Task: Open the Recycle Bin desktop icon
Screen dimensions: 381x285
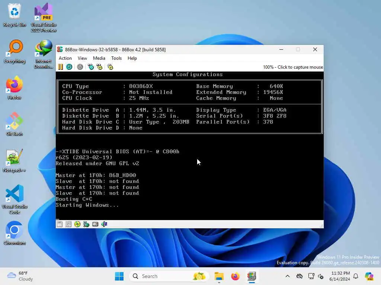Action: click(15, 15)
